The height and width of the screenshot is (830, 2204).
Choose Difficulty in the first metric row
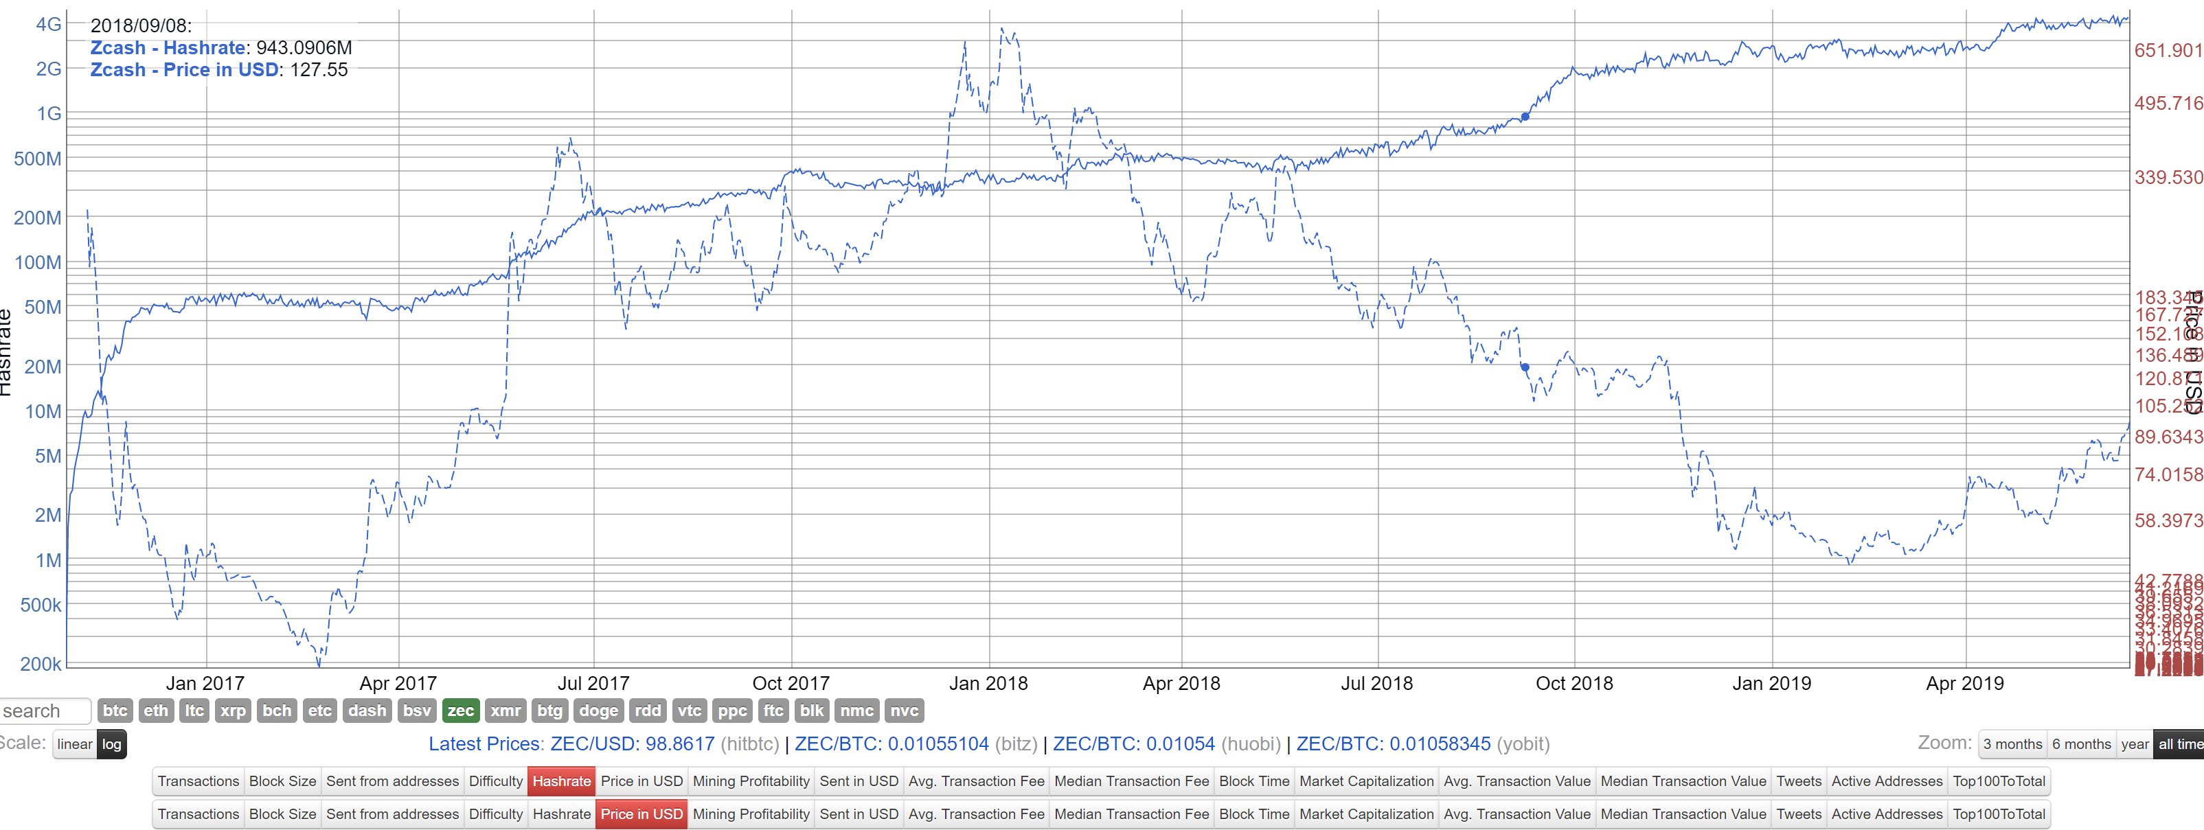tap(495, 781)
